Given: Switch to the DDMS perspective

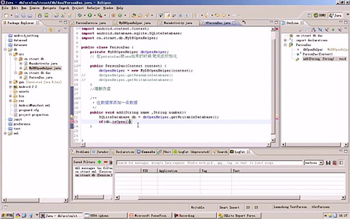Looking at the screenshot, I should [320, 15].
